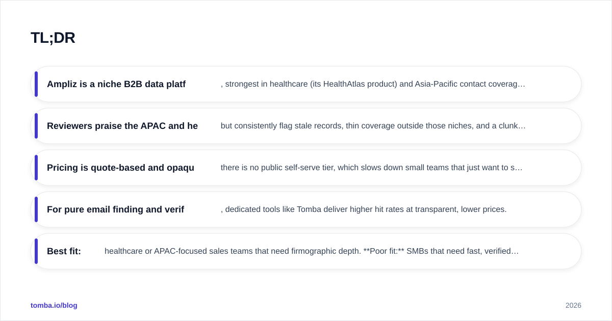Select the 'Ampliz is a niche B2B data platf' title
Screen dimensions: 612x321
[116, 84]
